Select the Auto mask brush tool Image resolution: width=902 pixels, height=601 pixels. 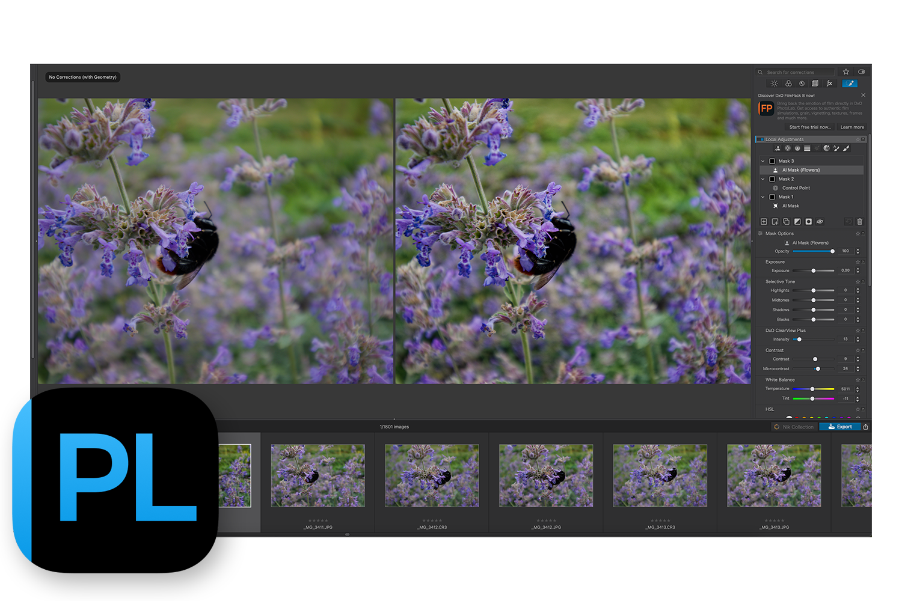tap(836, 148)
